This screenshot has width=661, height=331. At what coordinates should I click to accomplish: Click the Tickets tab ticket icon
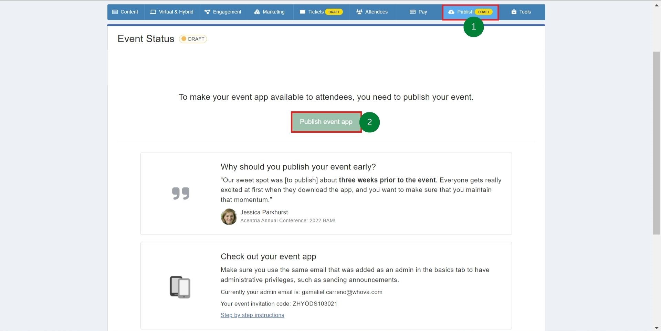point(303,12)
